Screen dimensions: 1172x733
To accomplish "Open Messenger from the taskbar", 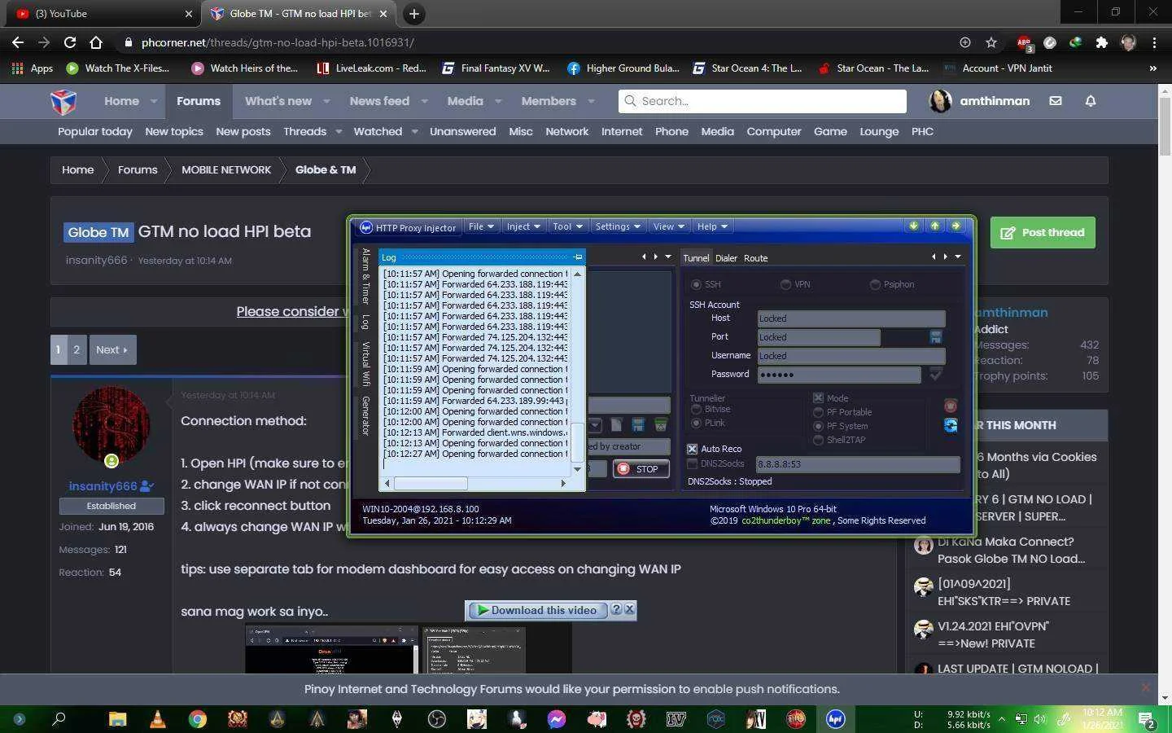I will [557, 718].
